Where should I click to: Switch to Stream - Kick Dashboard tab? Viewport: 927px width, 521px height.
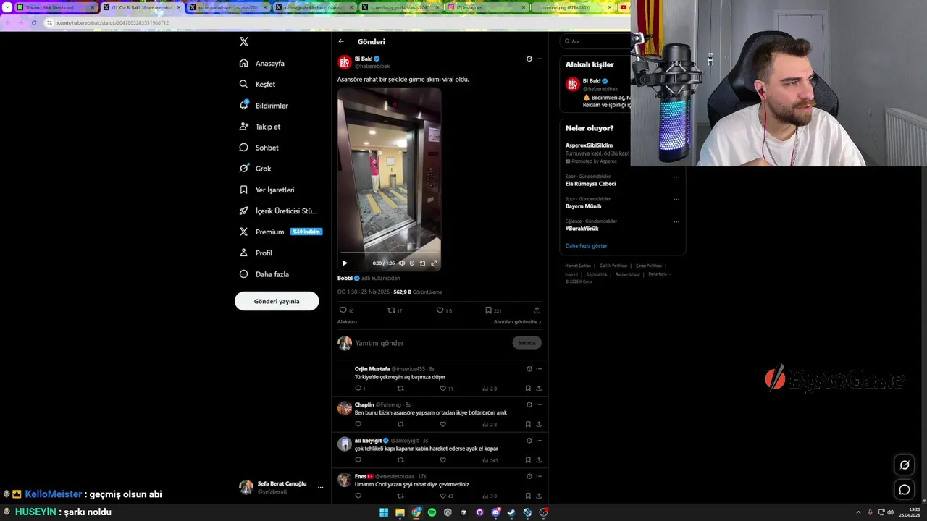tap(56, 7)
